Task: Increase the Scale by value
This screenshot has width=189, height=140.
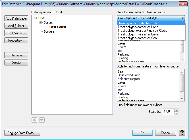Action: tap(176, 110)
